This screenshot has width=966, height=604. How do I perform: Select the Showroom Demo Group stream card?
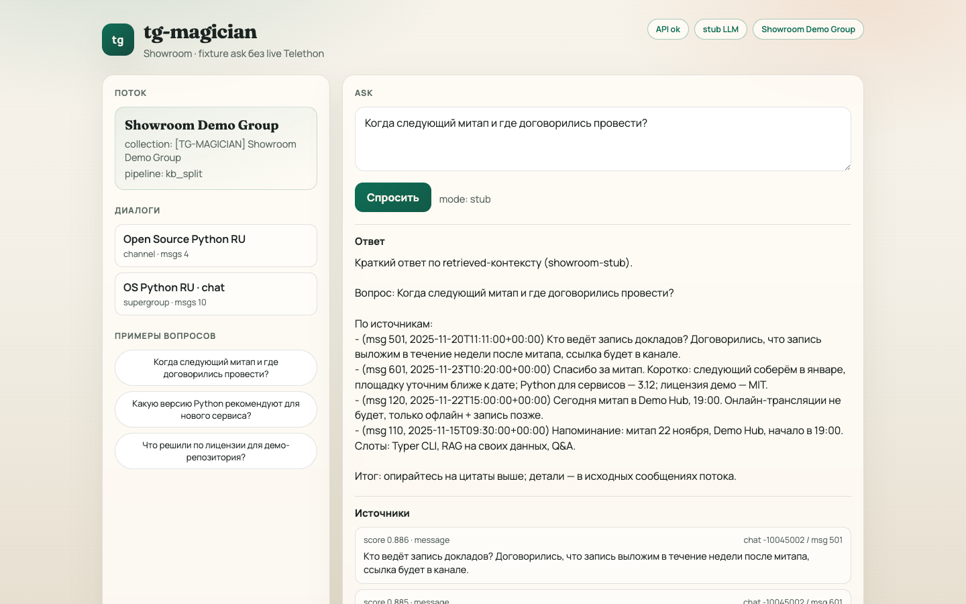coord(216,148)
